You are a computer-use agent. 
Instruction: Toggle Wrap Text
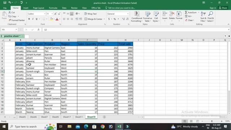91,14
